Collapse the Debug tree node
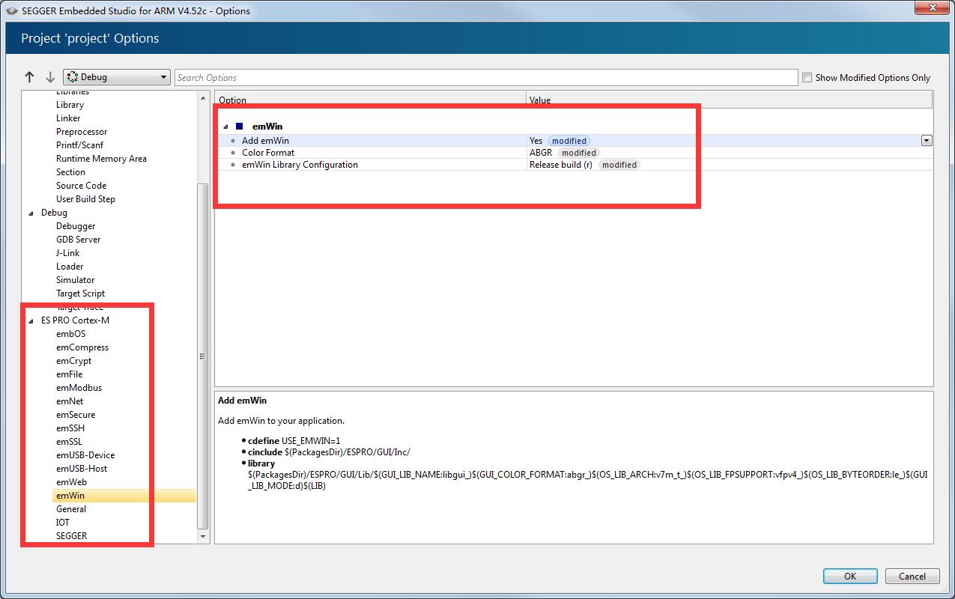 click(31, 213)
